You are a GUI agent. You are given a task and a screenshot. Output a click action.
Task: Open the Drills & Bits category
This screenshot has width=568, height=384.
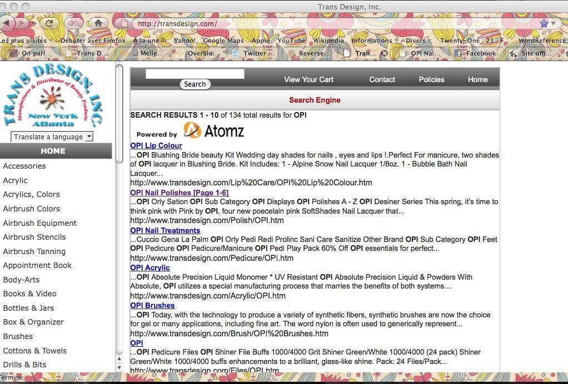[24, 365]
